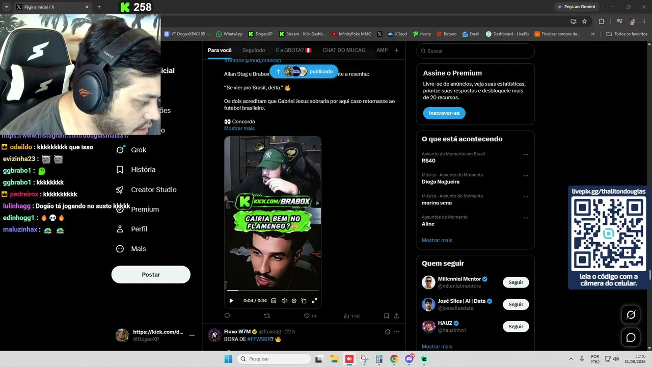652x367 pixels.
Task: Focus the Buscar search field
Action: 475,51
